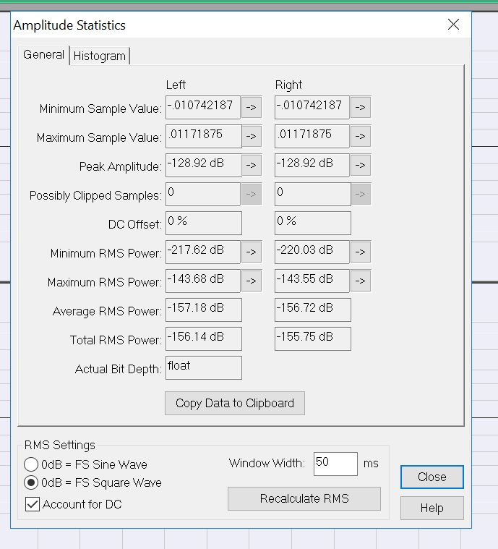Switch to the Histogram tab

(100, 56)
